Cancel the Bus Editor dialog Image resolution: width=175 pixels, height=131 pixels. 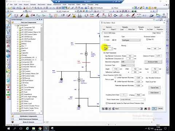[x=160, y=108]
